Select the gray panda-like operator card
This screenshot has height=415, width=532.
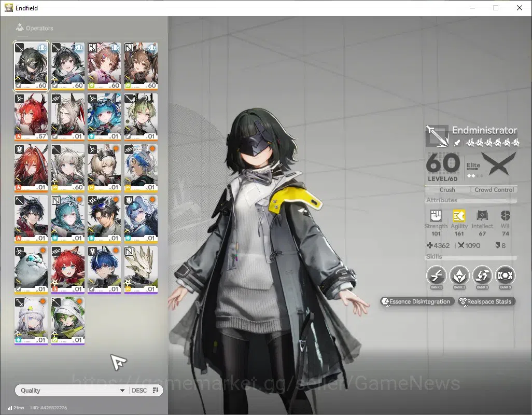coord(31,270)
